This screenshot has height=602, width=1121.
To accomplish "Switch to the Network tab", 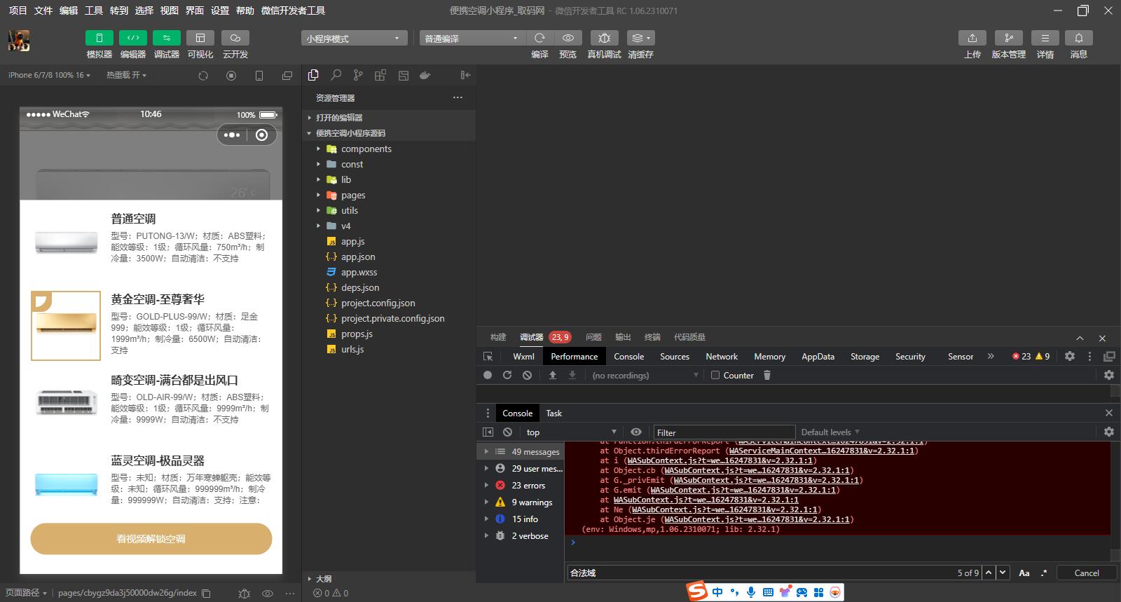I will click(x=721, y=357).
